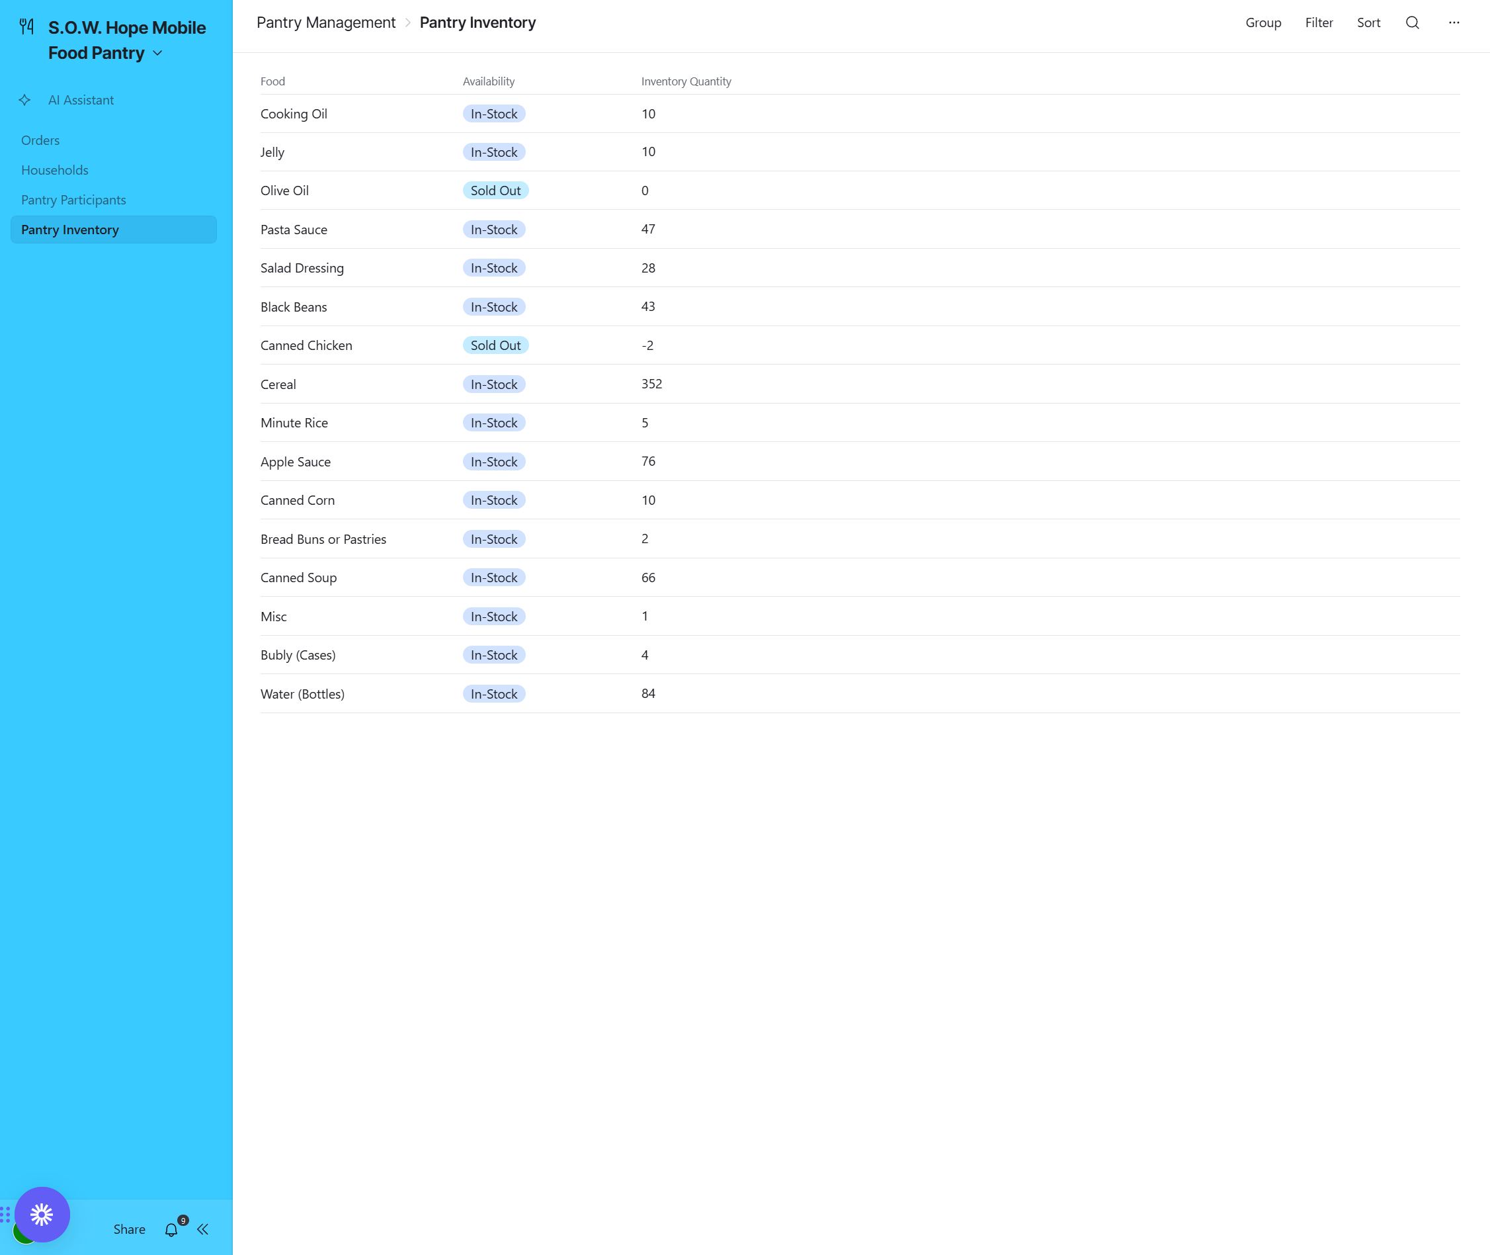Open the Sort options
Screen dimensions: 1490x1255
pyautogui.click(x=1368, y=22)
